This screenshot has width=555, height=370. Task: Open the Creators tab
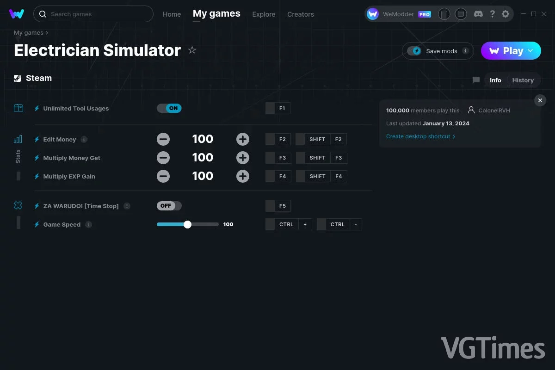pyautogui.click(x=301, y=14)
